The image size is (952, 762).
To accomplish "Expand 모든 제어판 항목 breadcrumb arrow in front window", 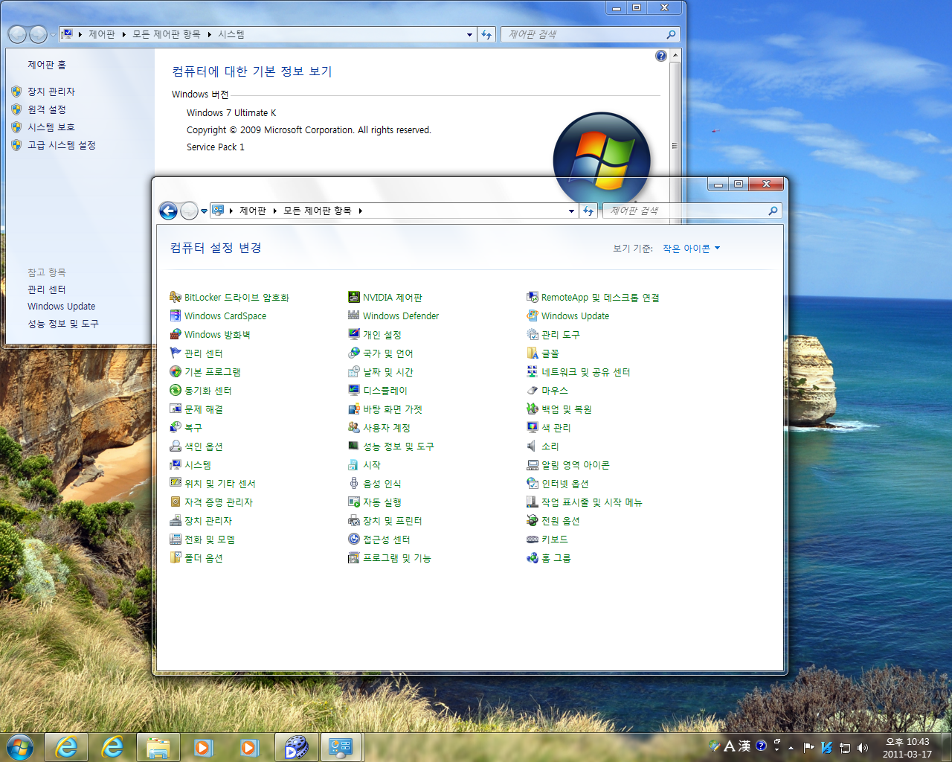I will click(361, 211).
